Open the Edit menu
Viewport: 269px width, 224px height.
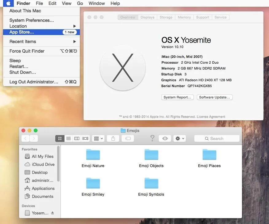52,3
